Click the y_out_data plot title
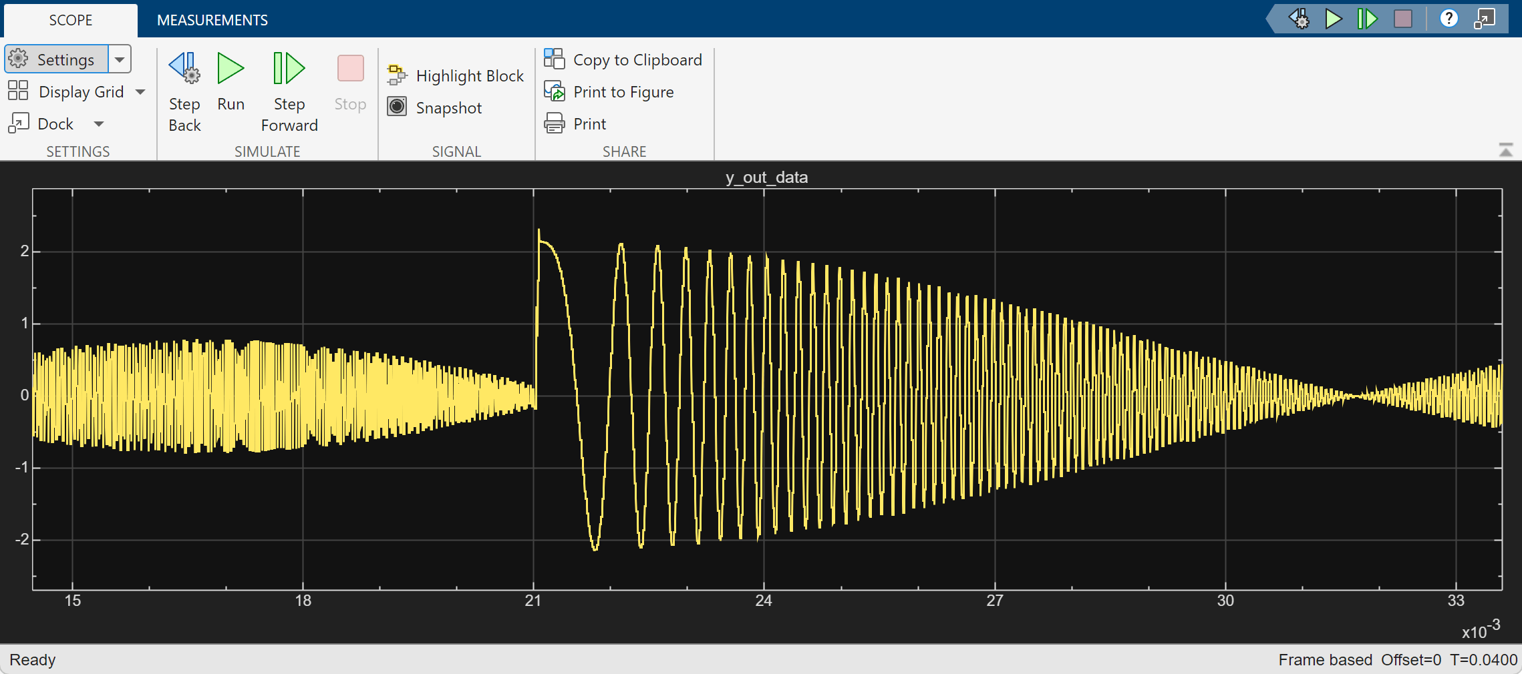 [x=766, y=178]
